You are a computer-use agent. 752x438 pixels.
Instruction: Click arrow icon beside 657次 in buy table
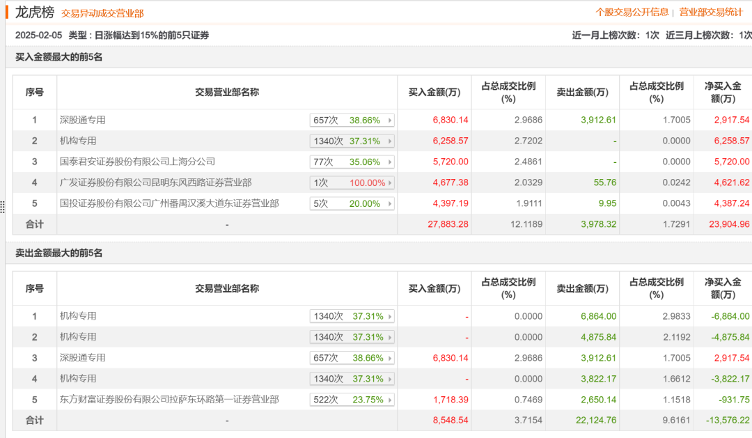click(x=390, y=120)
